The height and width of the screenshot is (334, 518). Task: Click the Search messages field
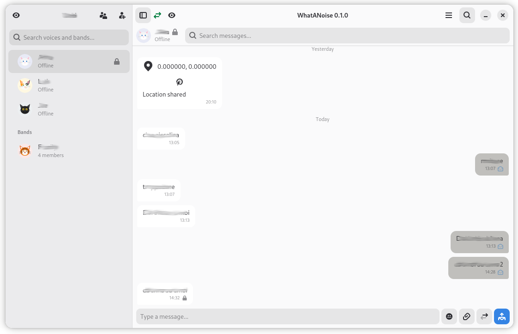pyautogui.click(x=347, y=36)
